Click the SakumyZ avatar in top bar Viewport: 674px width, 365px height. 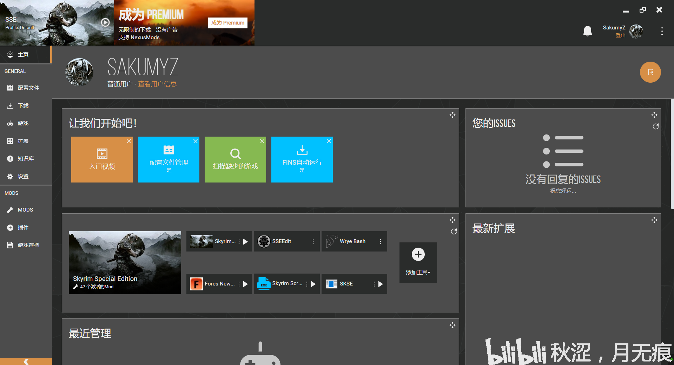tap(636, 31)
